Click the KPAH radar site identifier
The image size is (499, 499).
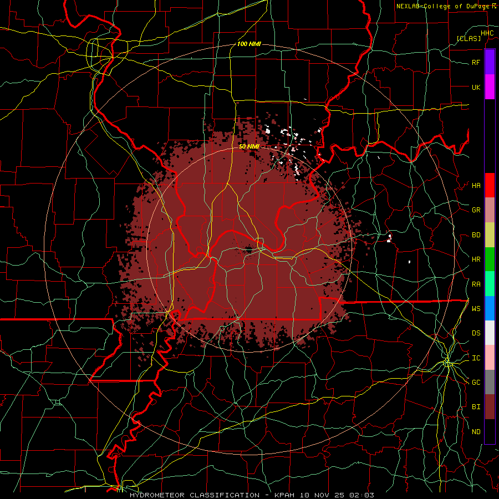[x=283, y=495]
